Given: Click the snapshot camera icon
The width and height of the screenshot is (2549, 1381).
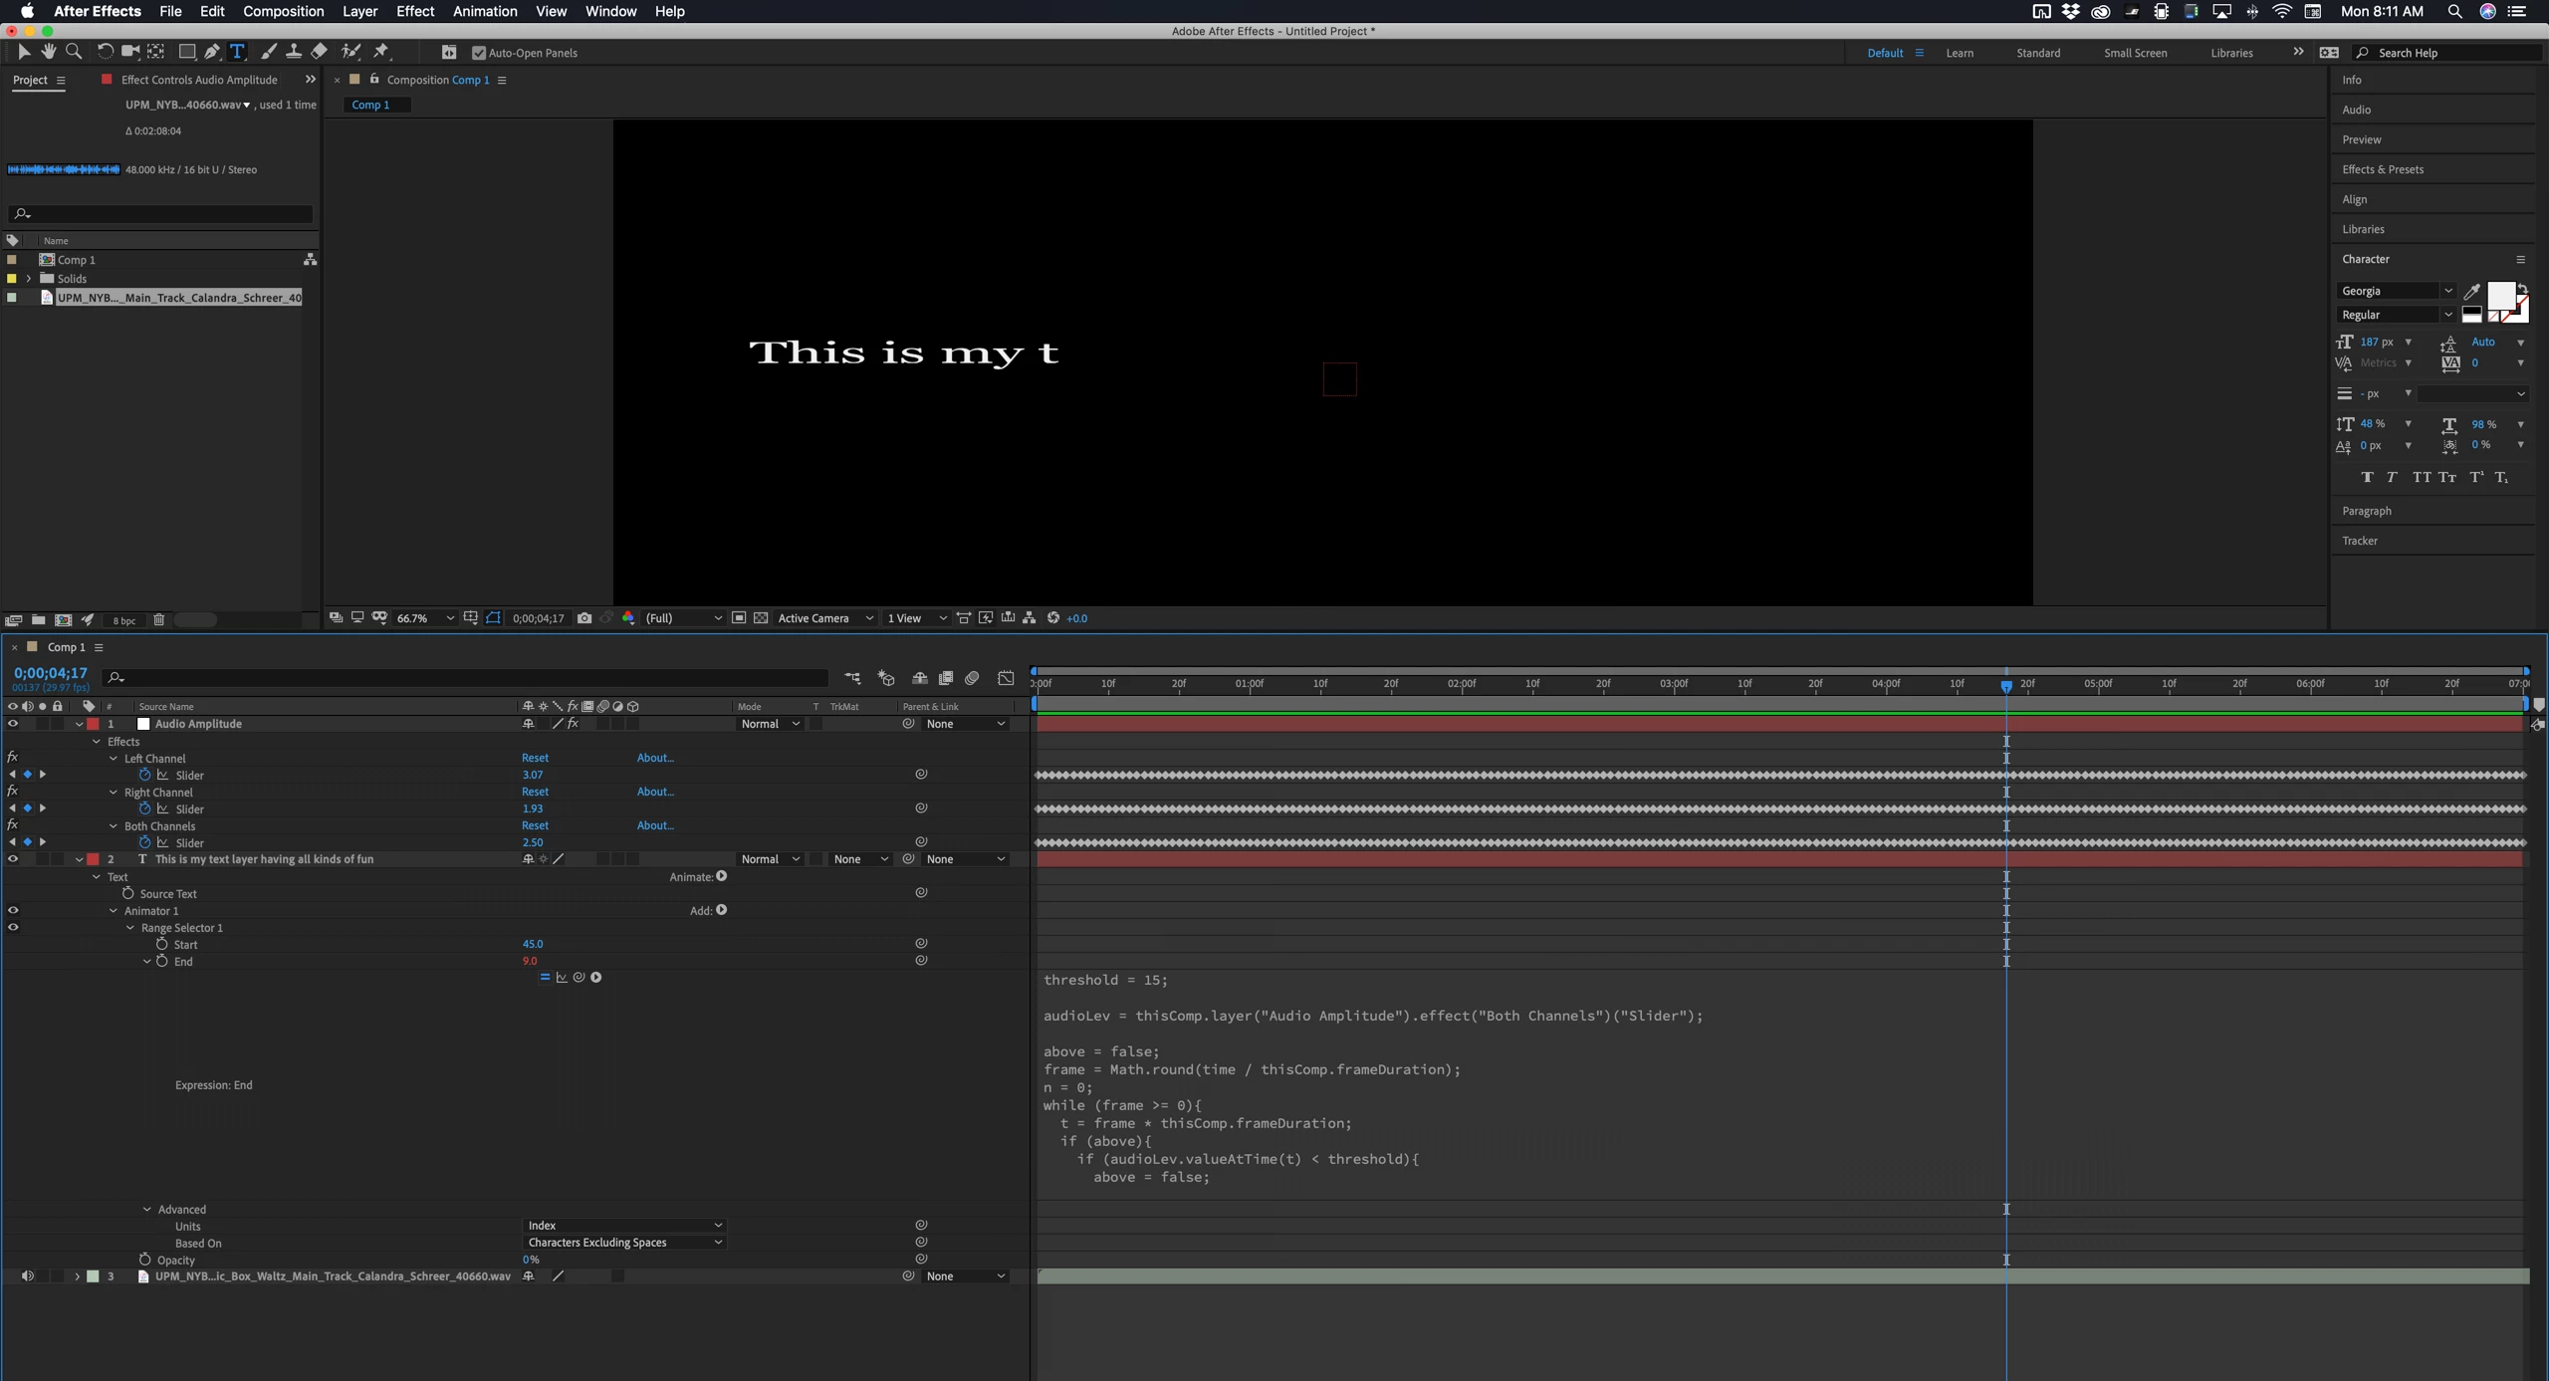Looking at the screenshot, I should [584, 618].
